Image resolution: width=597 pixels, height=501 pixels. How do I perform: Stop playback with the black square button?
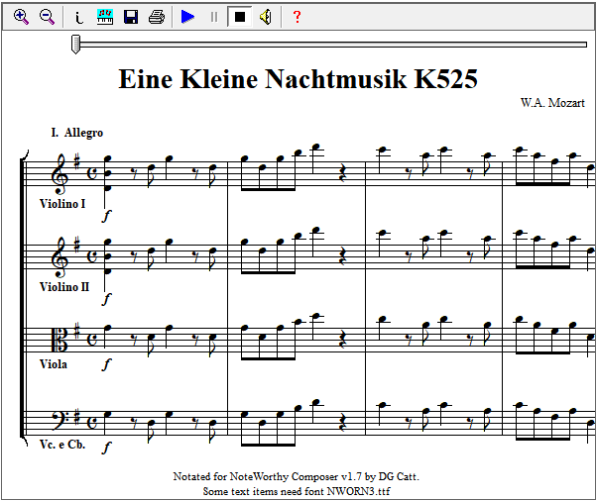240,17
